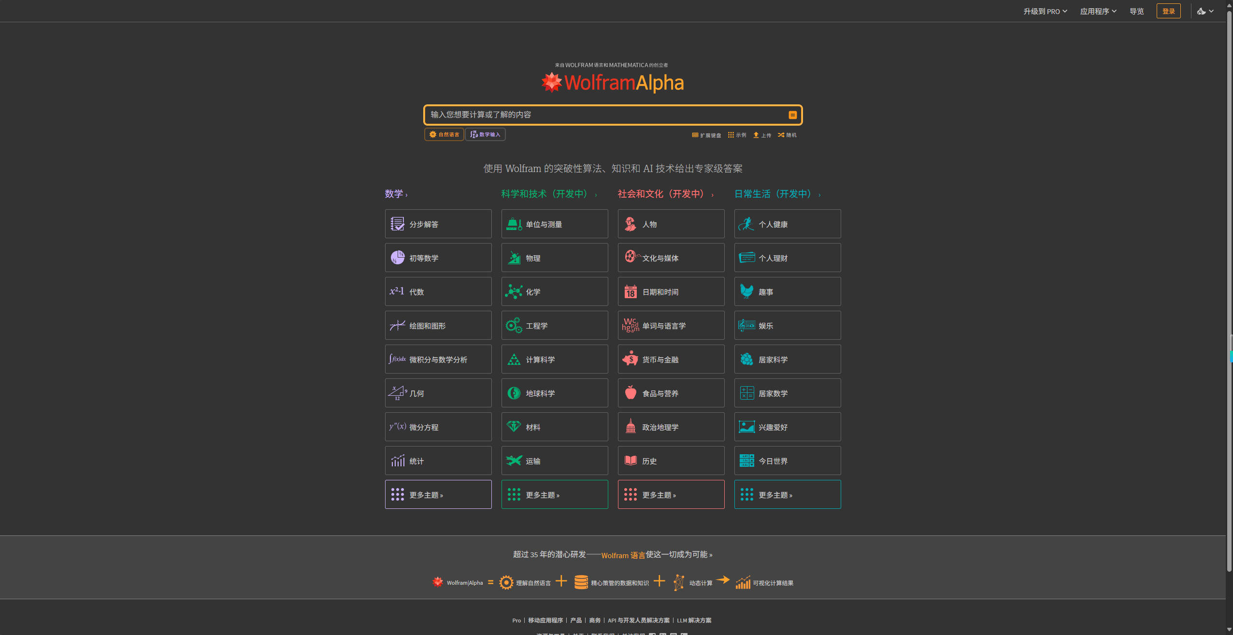Click the 化学 (Chemistry) molecule icon
Image resolution: width=1233 pixels, height=635 pixels.
[514, 291]
